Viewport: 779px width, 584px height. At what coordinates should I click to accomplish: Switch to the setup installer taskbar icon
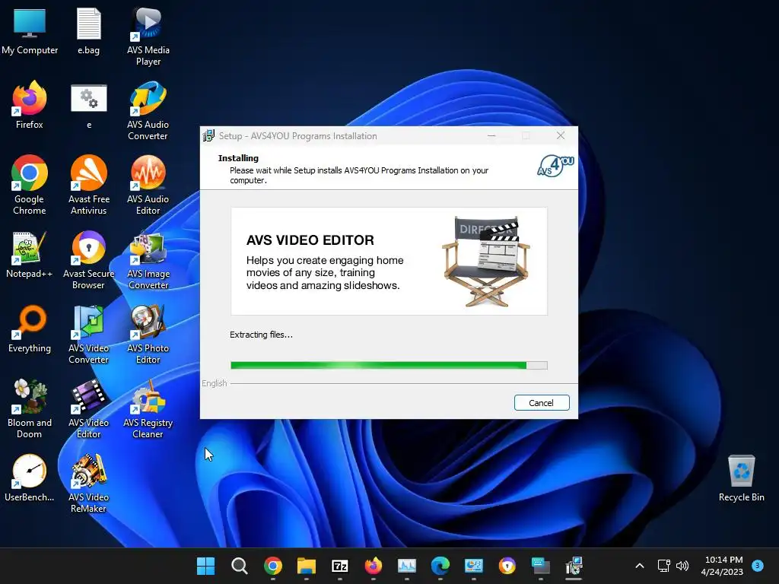tap(574, 566)
